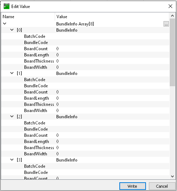Image resolution: width=177 pixels, height=191 pixels.
Task: Collapse the [1] array element
Action: [12, 73]
